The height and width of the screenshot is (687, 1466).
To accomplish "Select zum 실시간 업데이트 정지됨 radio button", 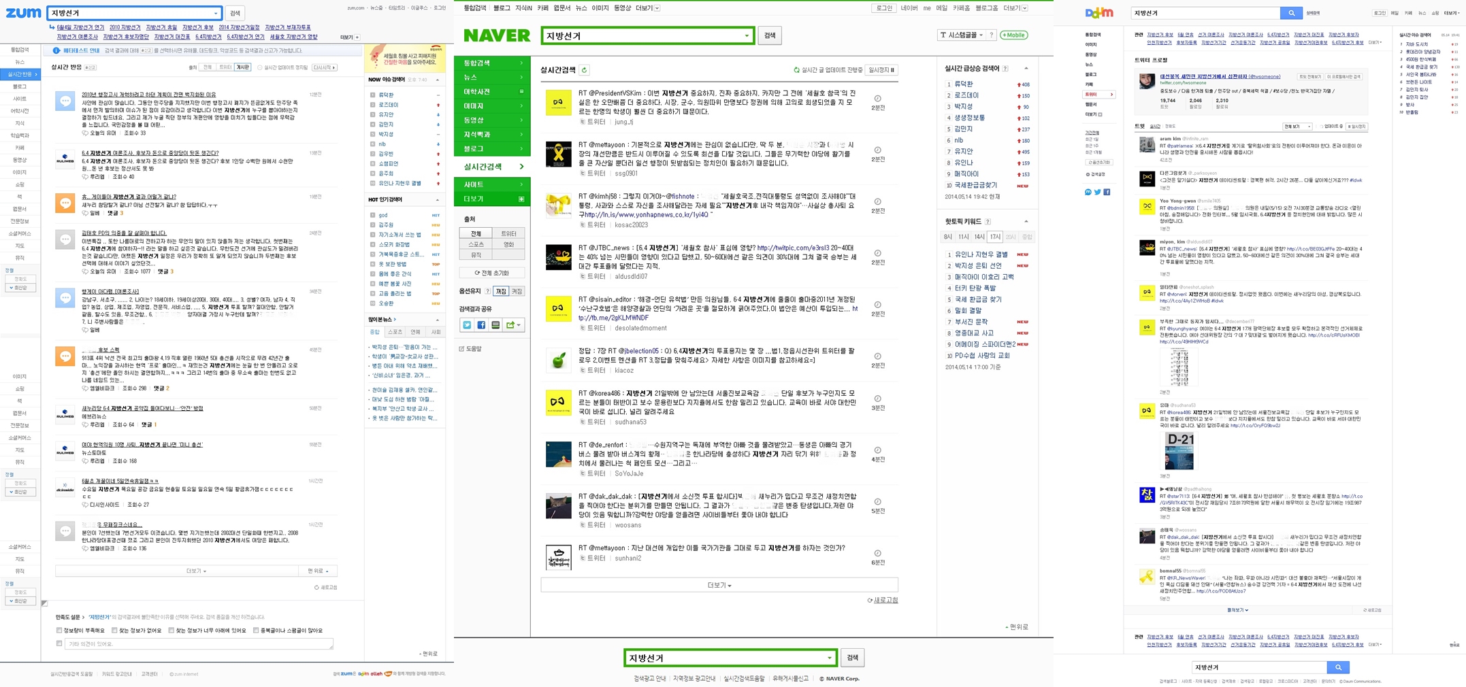I will point(260,68).
